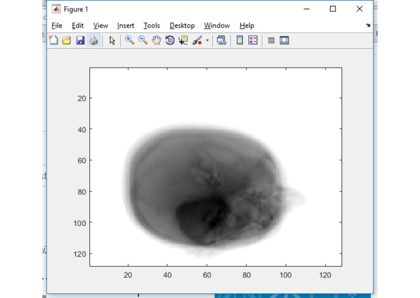Maximize the Figure 1 window
420x298 pixels.
pos(333,9)
